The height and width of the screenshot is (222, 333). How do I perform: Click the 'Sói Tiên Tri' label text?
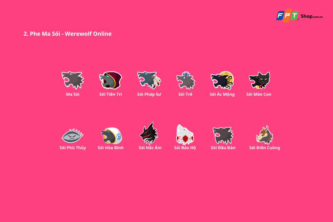[x=111, y=94]
